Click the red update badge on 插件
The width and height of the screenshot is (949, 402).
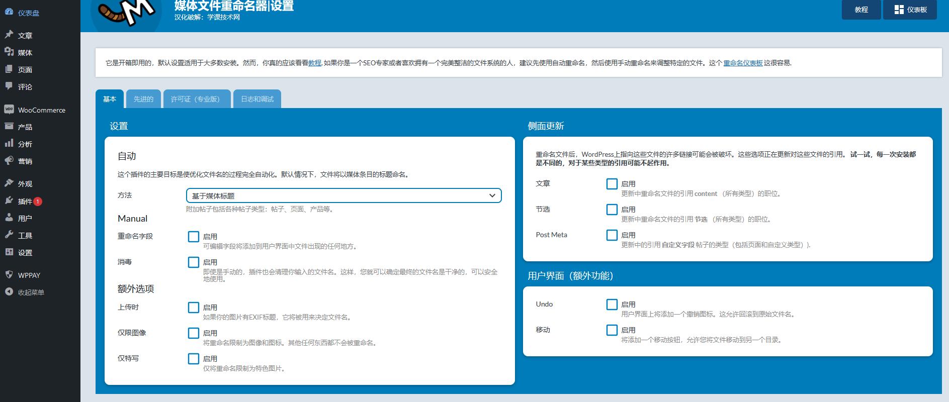click(38, 202)
